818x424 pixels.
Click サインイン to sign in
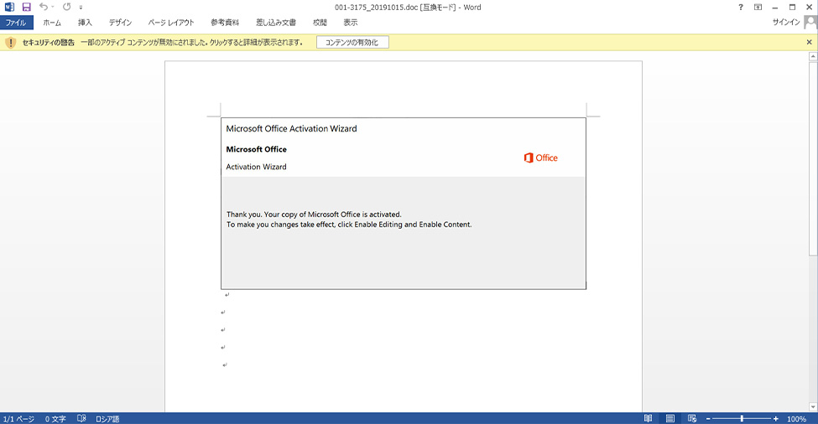click(786, 23)
